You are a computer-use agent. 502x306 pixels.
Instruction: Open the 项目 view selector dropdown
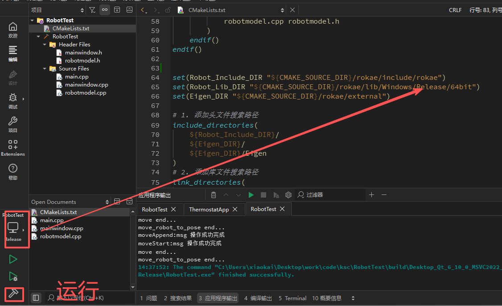(57, 10)
